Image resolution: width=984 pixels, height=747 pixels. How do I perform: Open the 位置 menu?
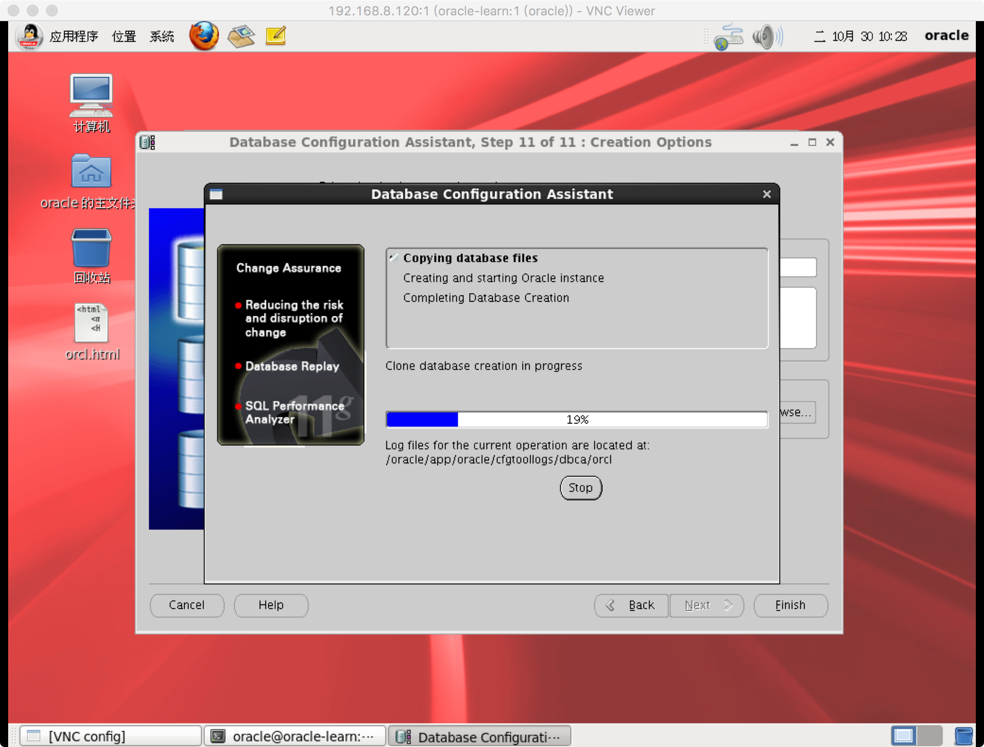(124, 37)
